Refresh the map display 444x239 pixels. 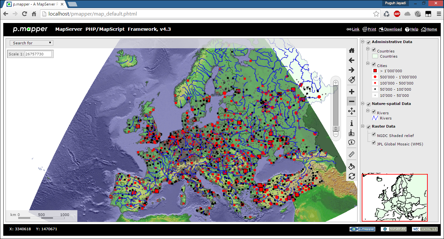click(351, 176)
